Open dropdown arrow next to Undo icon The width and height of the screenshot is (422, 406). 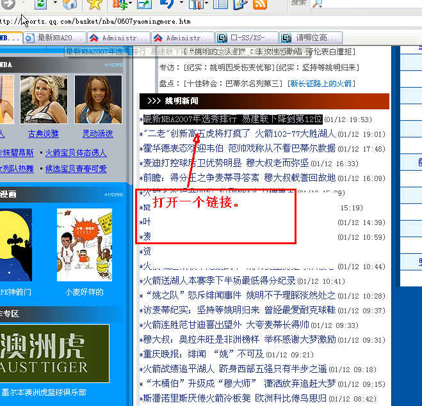[182, 3]
